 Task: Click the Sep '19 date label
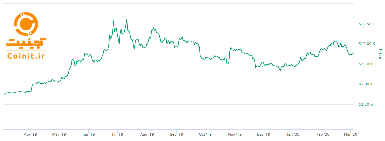tap(176, 135)
